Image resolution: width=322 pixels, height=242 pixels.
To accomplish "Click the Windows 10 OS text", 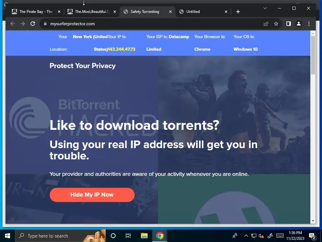I will click(x=245, y=49).
